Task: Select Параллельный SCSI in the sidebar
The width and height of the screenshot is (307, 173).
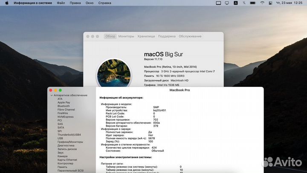Action: pos(70,170)
